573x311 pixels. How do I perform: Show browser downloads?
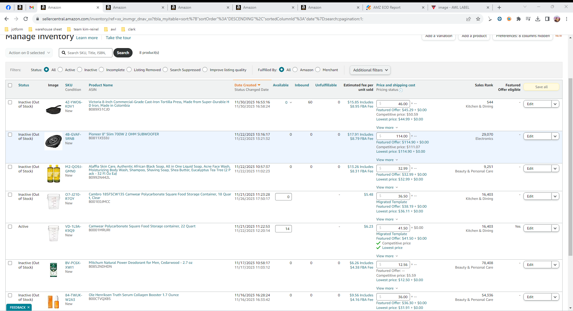click(x=538, y=19)
